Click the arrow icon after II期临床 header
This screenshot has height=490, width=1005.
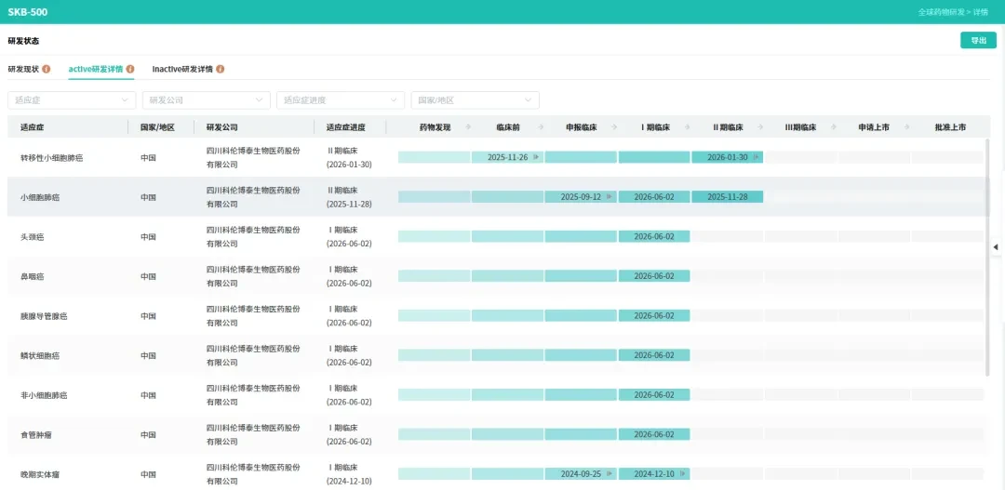coord(760,127)
